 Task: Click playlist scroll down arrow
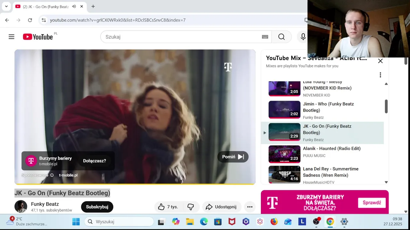(386, 182)
